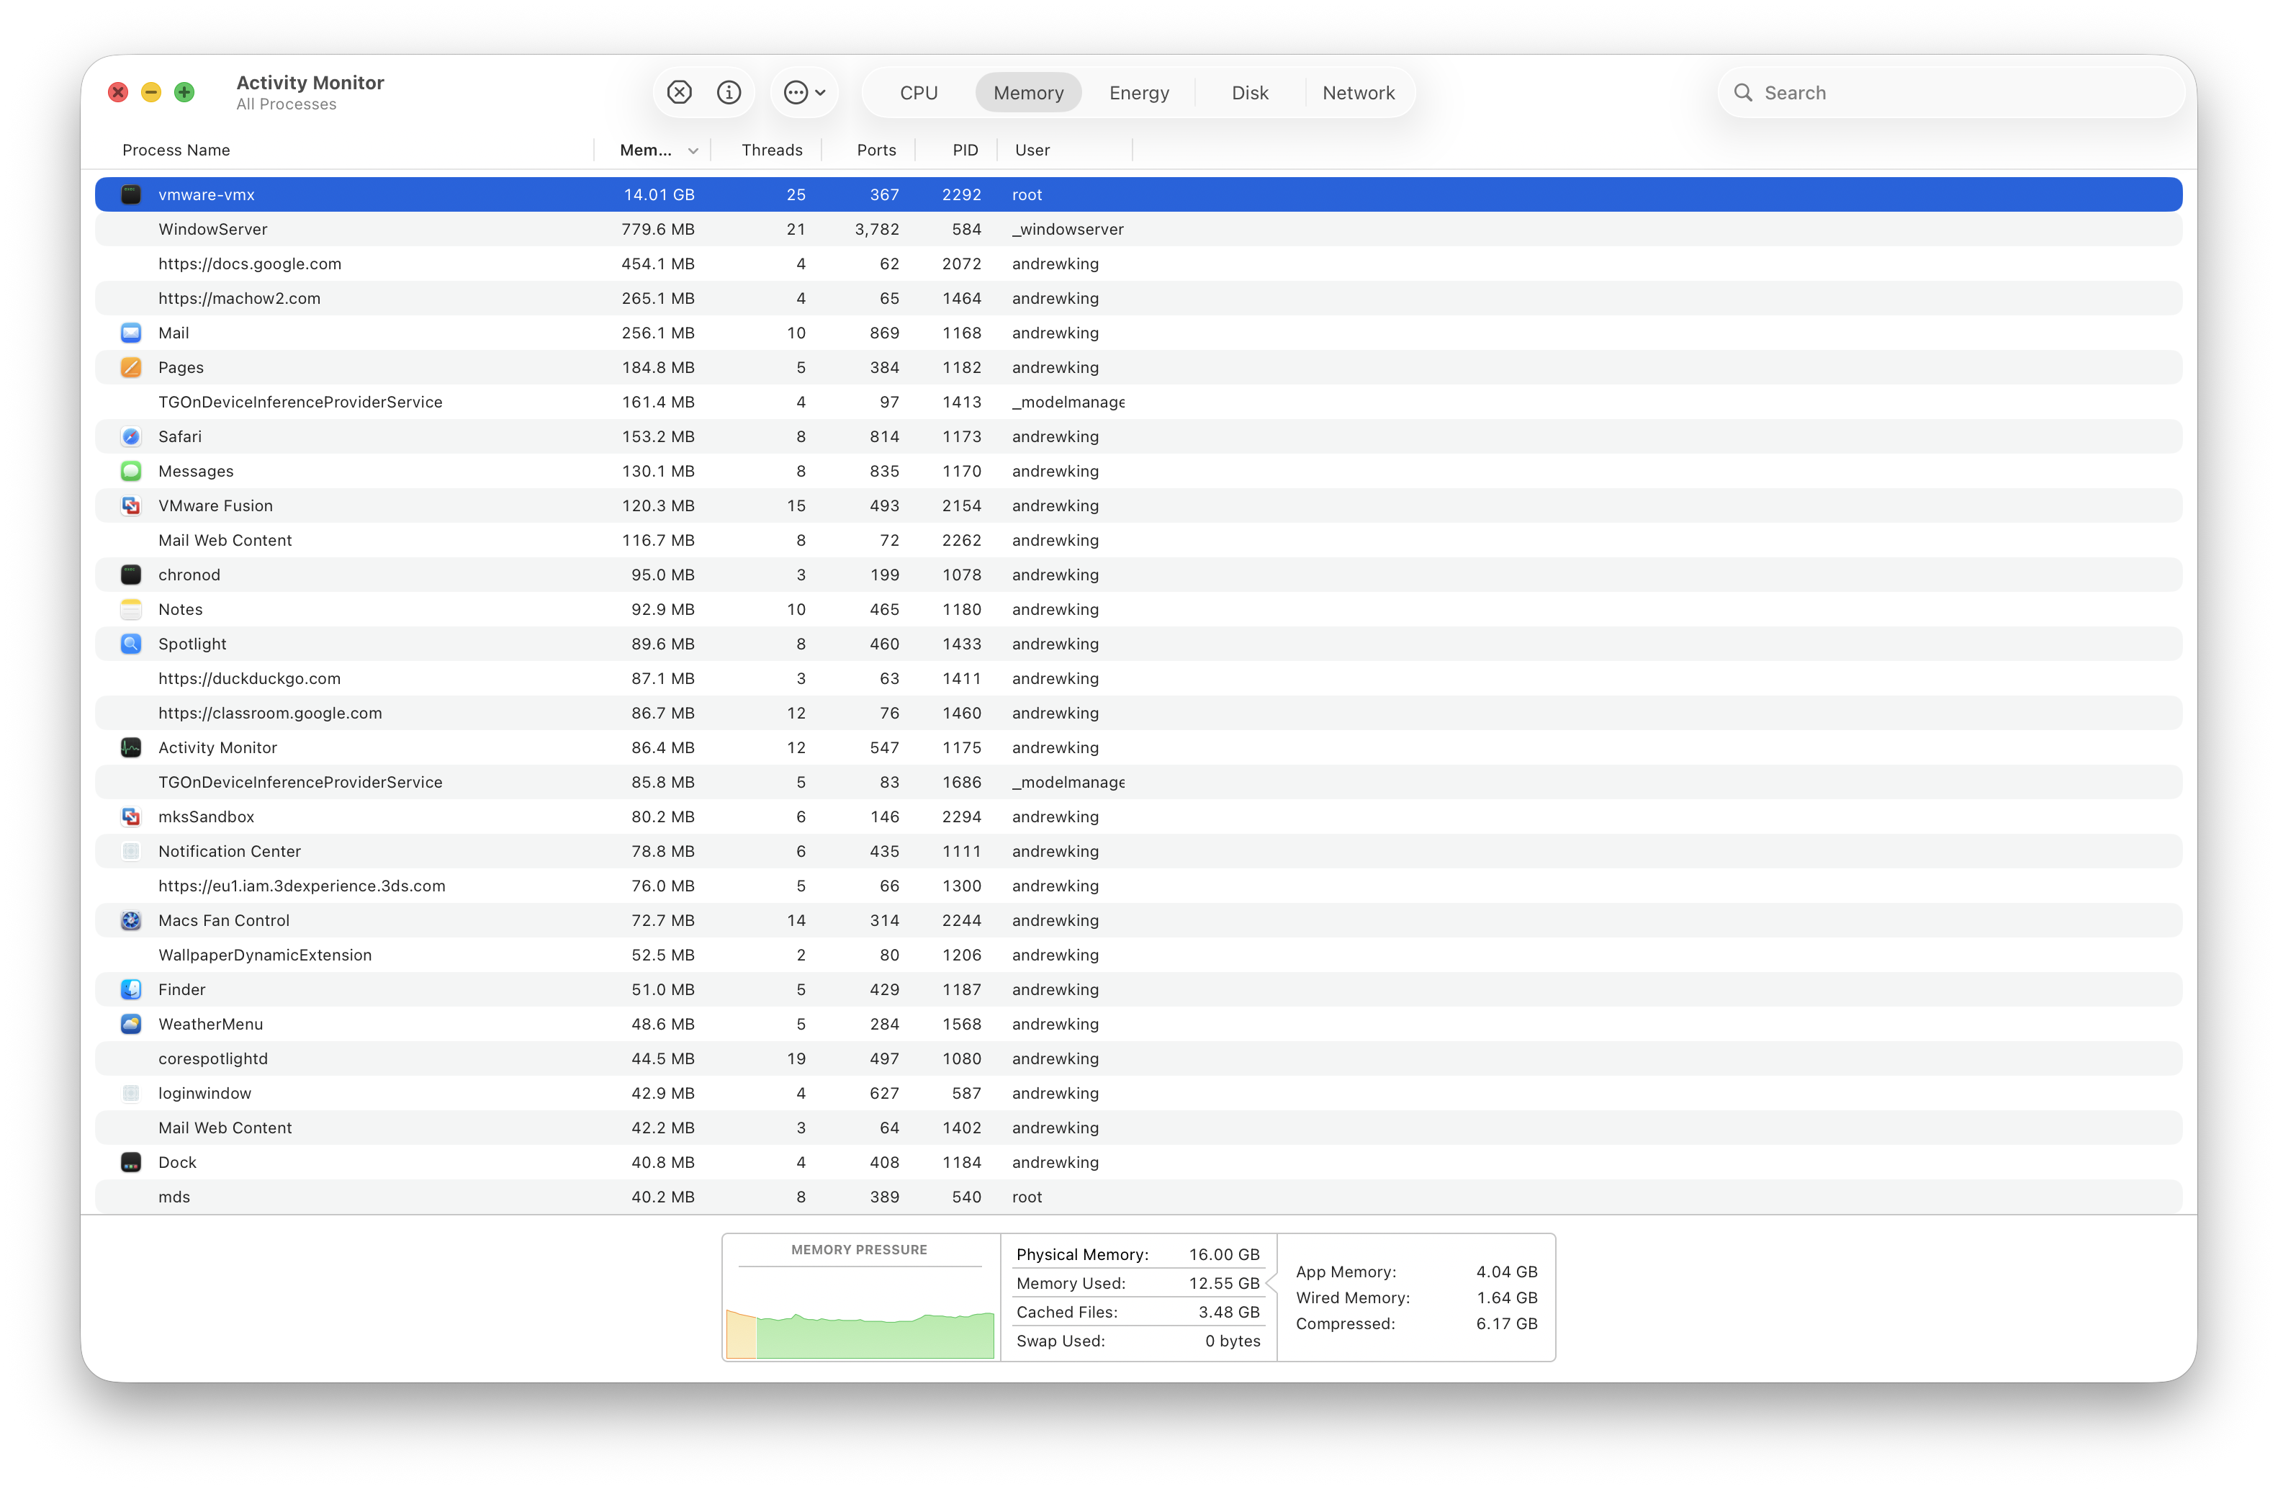The image size is (2278, 1489).
Task: Open the more options ellipsis menu
Action: pos(804,92)
